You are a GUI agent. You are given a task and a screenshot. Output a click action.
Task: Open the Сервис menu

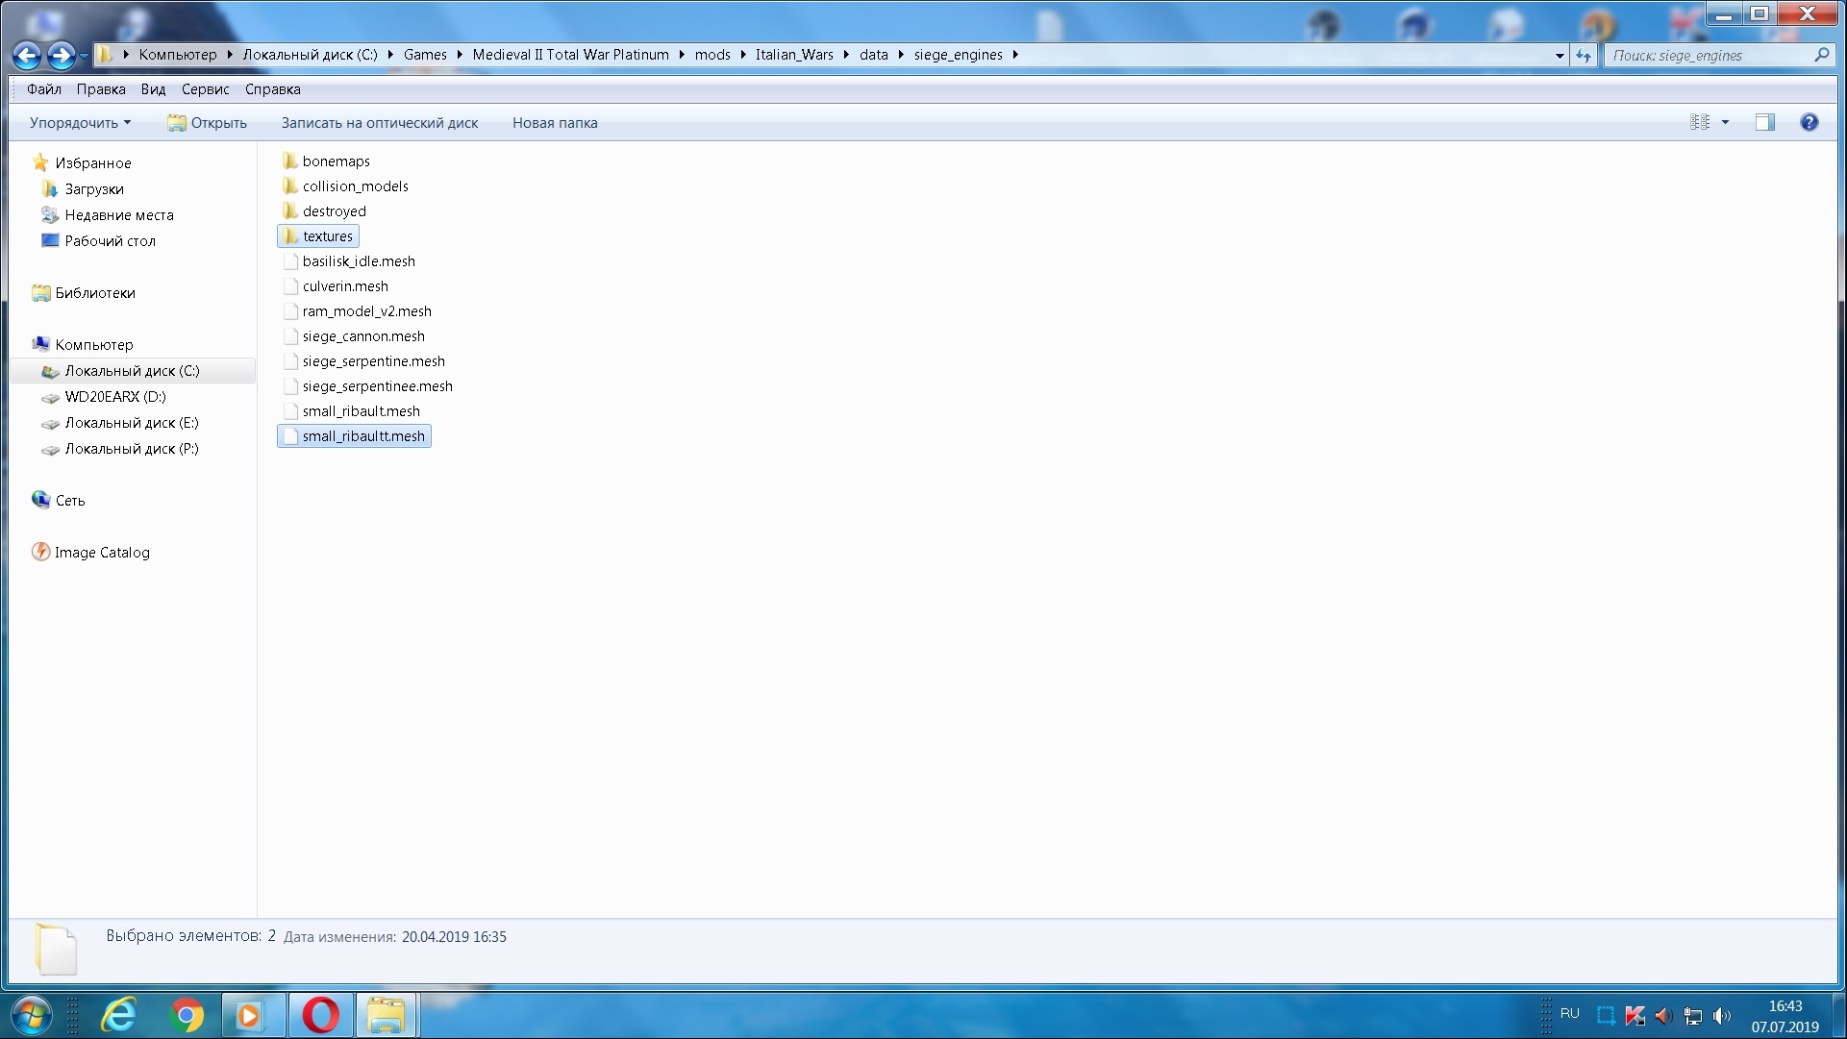(x=206, y=89)
